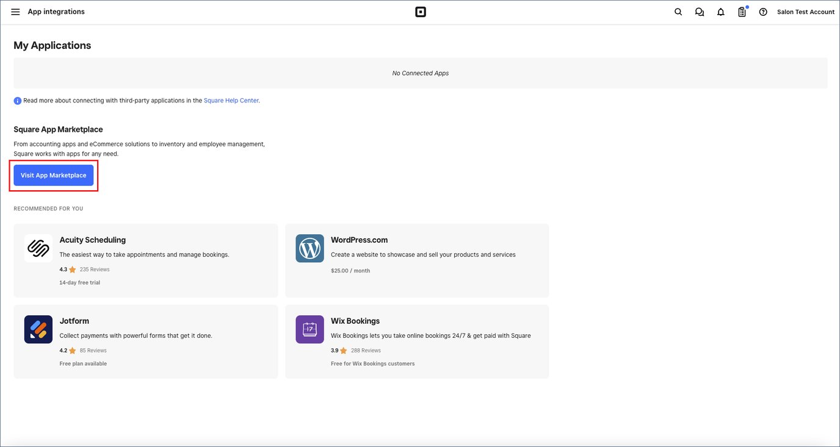Open the search icon
The height and width of the screenshot is (447, 840).
678,11
